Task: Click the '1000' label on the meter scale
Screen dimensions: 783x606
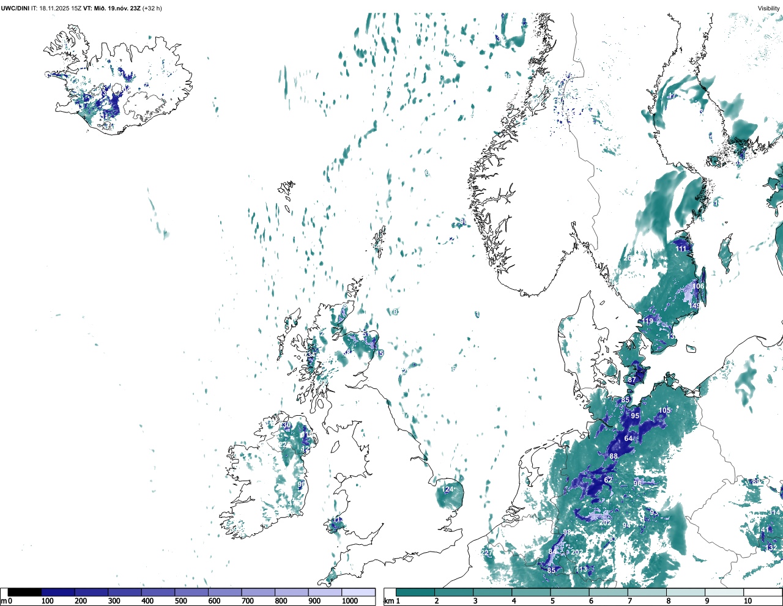Action: click(350, 601)
